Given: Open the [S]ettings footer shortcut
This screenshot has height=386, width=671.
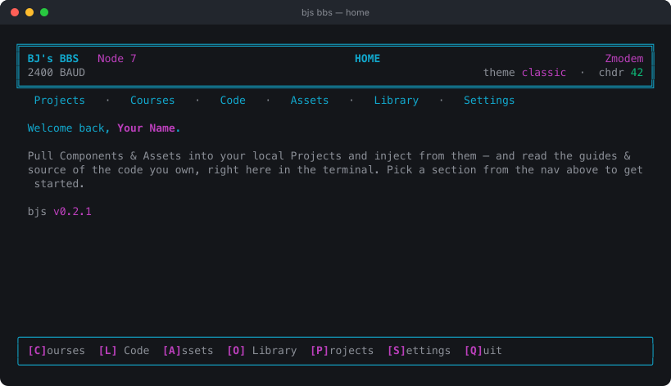Looking at the screenshot, I should (x=419, y=351).
